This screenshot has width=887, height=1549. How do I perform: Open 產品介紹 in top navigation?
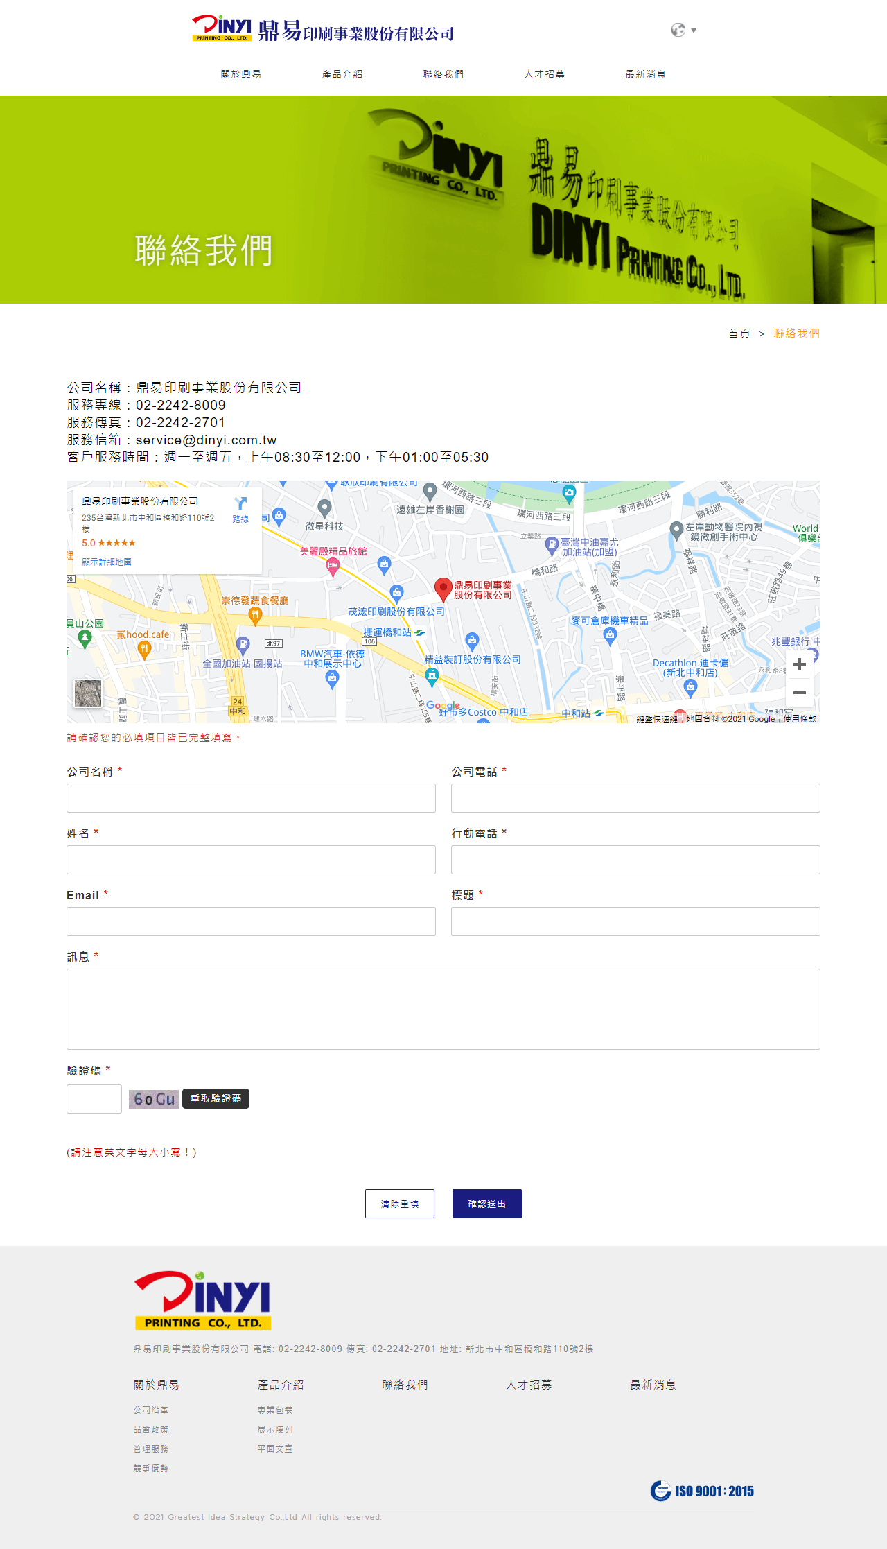click(x=342, y=74)
